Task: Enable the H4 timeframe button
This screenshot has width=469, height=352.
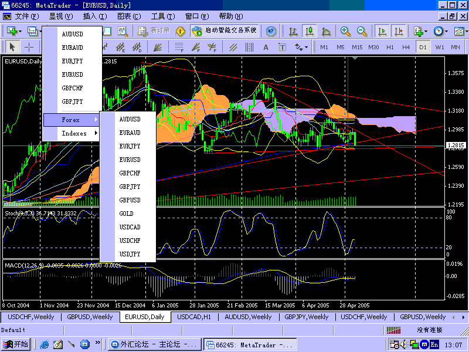Action: coord(406,47)
